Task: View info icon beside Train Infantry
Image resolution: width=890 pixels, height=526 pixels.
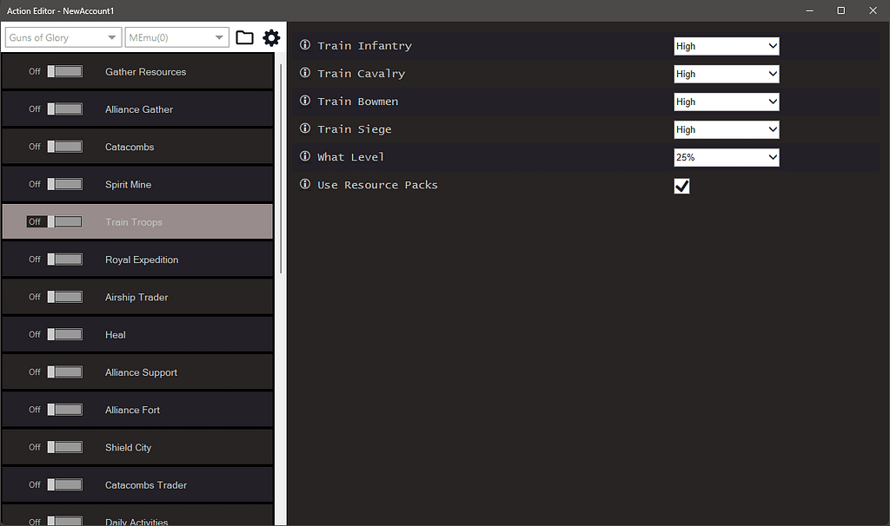Action: 304,45
